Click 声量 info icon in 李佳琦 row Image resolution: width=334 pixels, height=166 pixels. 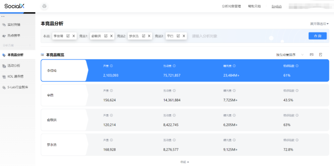point(112,66)
